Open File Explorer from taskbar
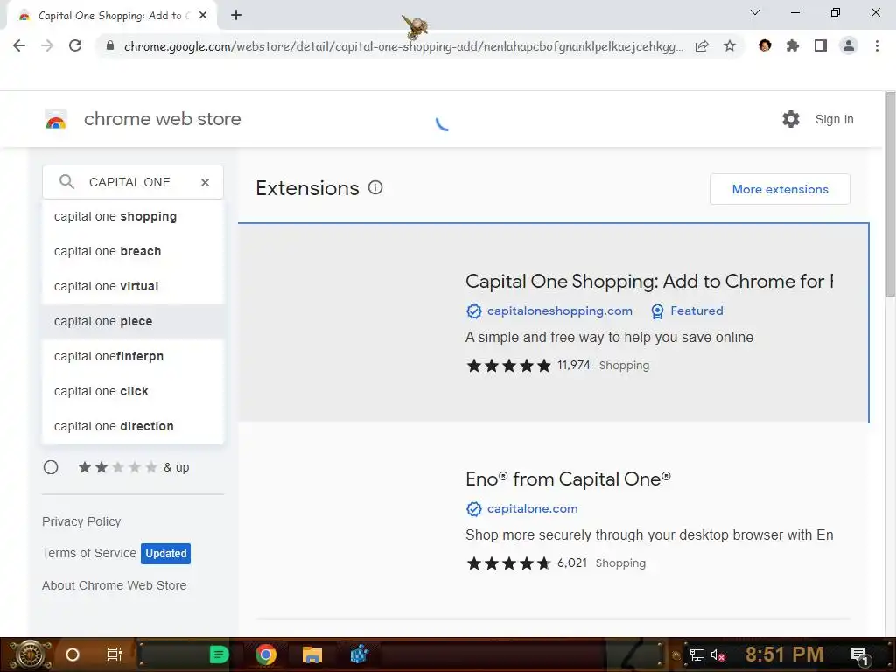 (x=312, y=654)
